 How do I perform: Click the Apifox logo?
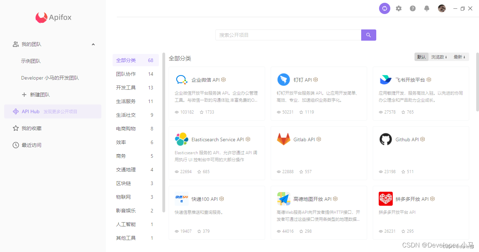point(53,17)
